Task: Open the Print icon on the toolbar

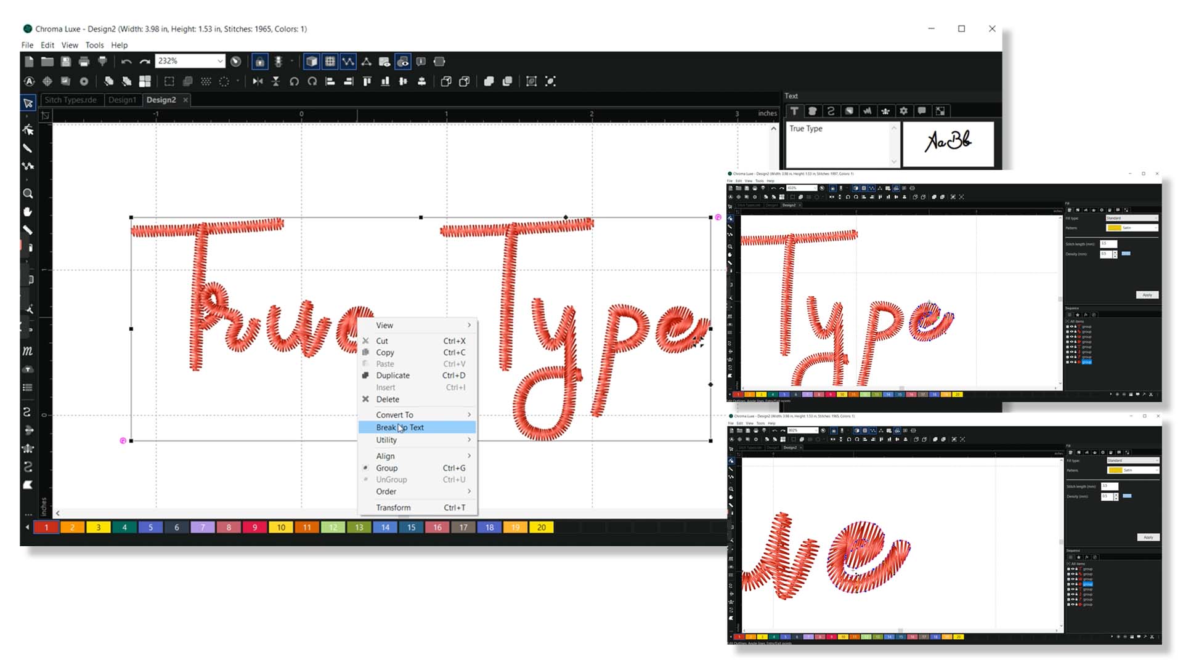Action: click(84, 61)
